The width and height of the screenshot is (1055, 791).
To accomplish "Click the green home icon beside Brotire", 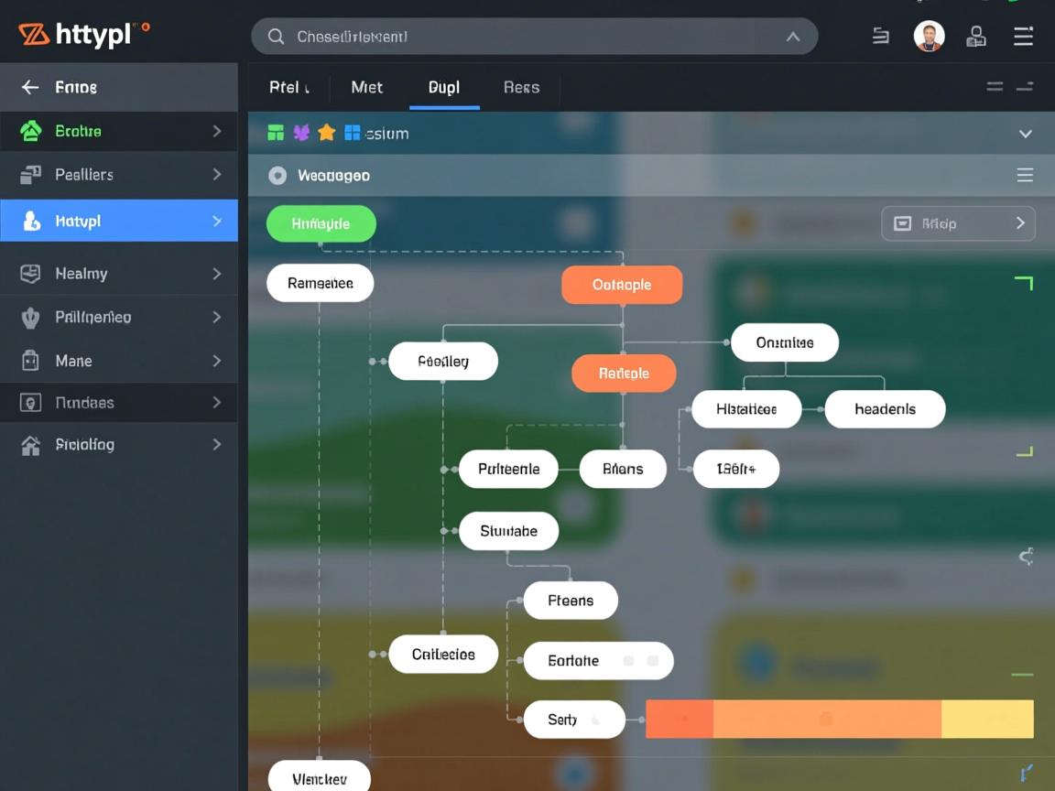I will (x=31, y=131).
